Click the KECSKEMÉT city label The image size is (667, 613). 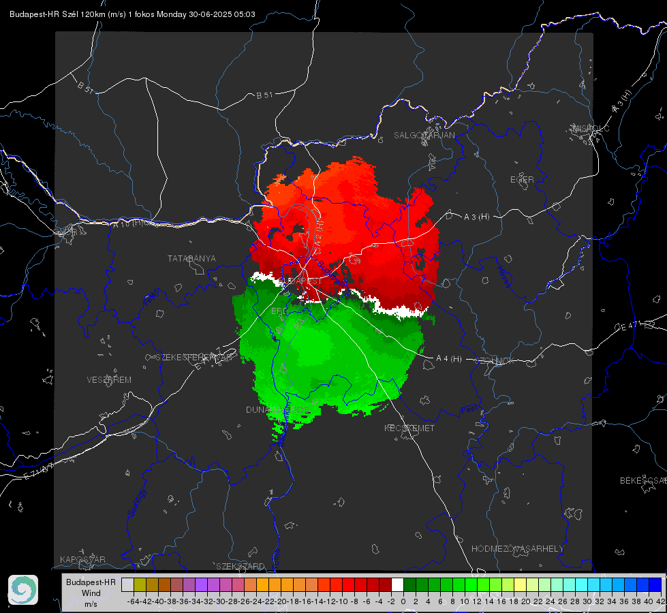[x=409, y=428]
